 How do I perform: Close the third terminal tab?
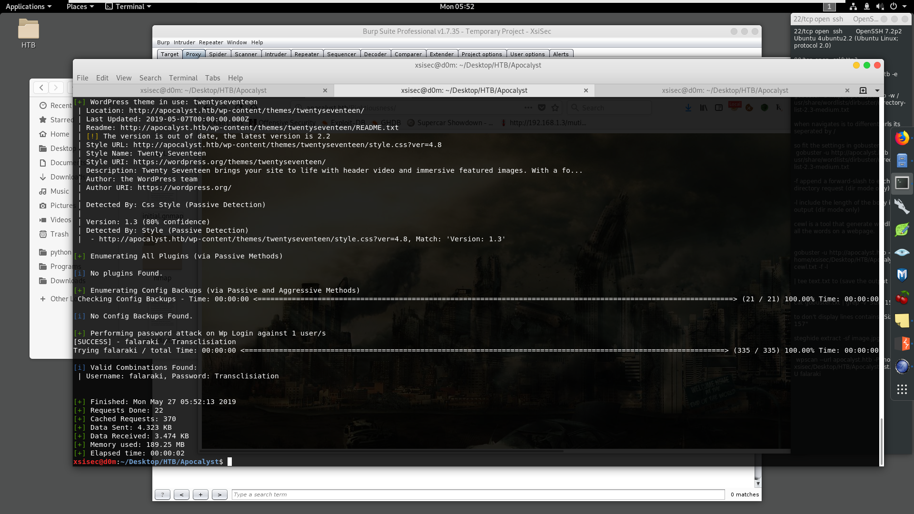click(847, 90)
